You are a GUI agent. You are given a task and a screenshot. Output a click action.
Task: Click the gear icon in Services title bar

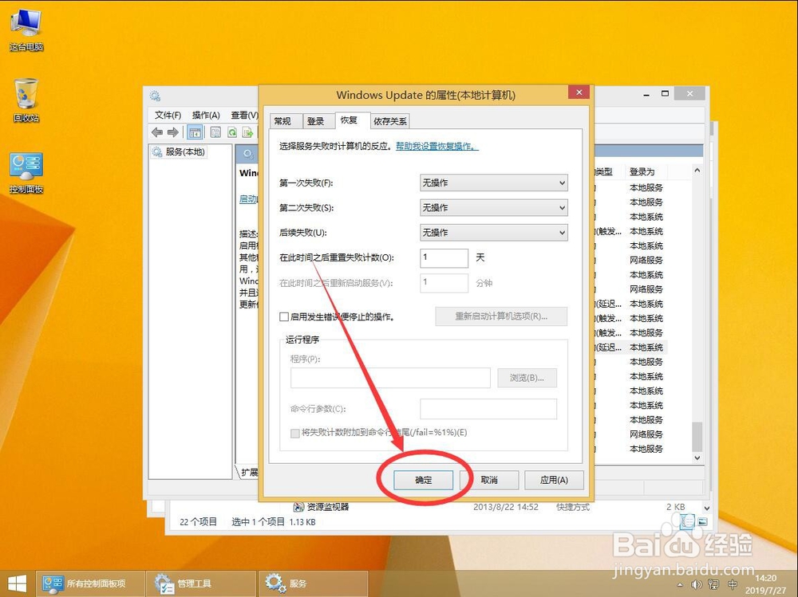[x=156, y=96]
